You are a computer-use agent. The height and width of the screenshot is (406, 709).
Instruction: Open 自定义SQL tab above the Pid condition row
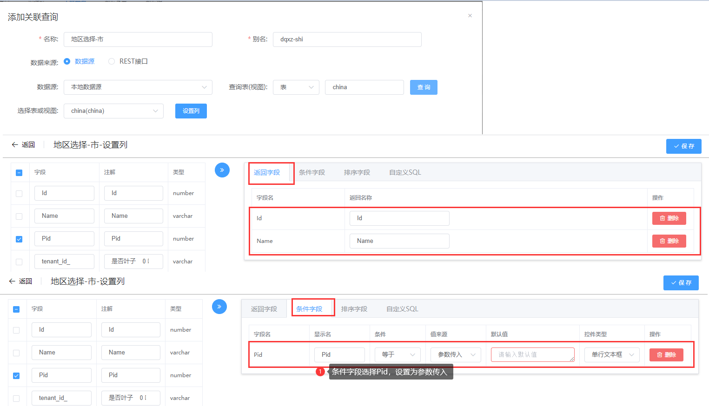pyautogui.click(x=402, y=309)
